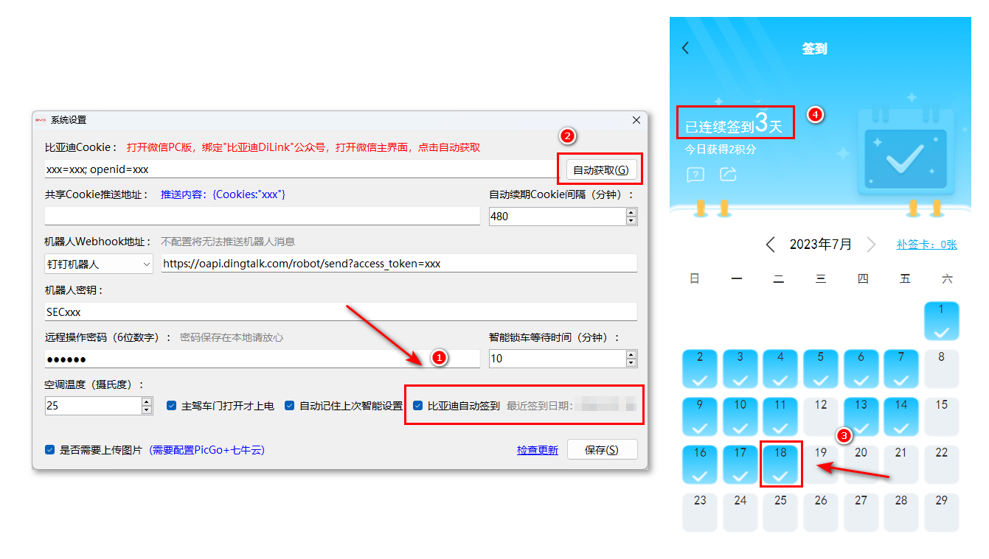The height and width of the screenshot is (559, 989).
Task: Click the (需要配置PicGo+七牛云) text
Action: (207, 450)
